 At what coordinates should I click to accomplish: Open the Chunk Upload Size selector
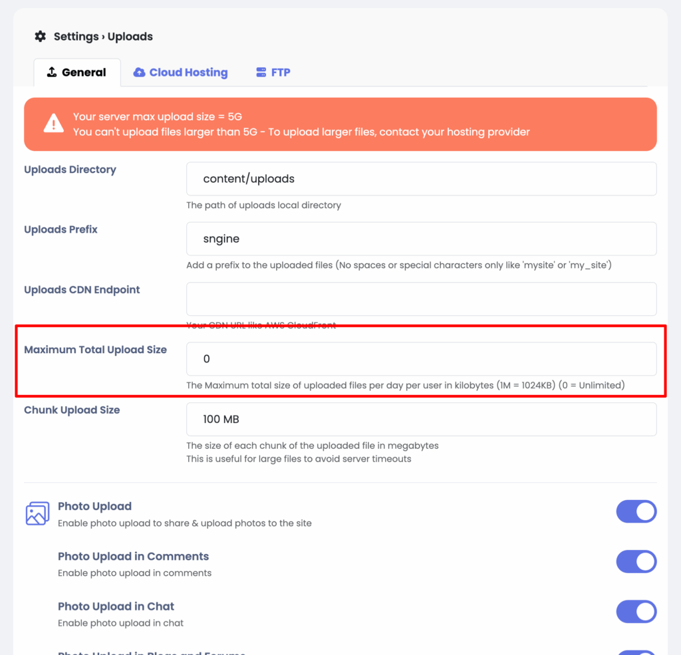(x=421, y=420)
